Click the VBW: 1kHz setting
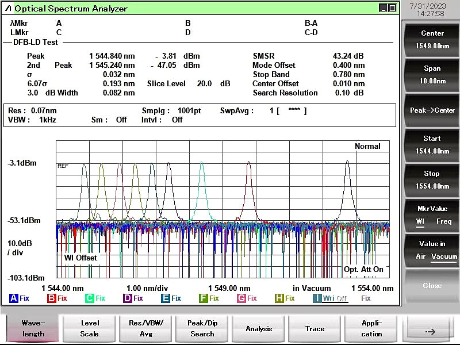The height and width of the screenshot is (345, 460). tap(32, 120)
